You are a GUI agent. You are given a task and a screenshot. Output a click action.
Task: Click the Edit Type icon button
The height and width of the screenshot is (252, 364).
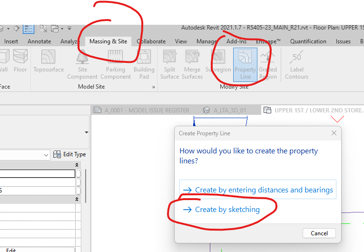pyautogui.click(x=69, y=154)
